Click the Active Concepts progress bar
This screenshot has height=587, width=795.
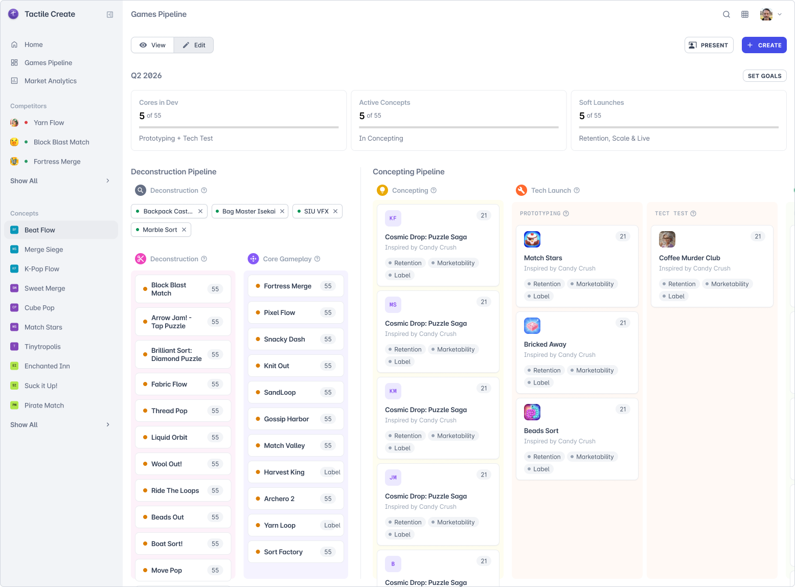coord(459,127)
